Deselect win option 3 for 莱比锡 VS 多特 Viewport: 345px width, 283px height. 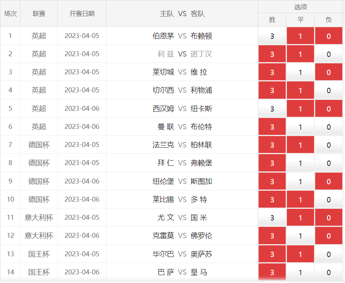tap(272, 199)
